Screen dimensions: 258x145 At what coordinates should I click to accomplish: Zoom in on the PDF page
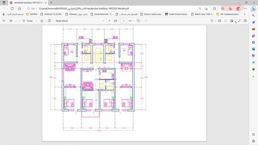pyautogui.click(x=109, y=21)
